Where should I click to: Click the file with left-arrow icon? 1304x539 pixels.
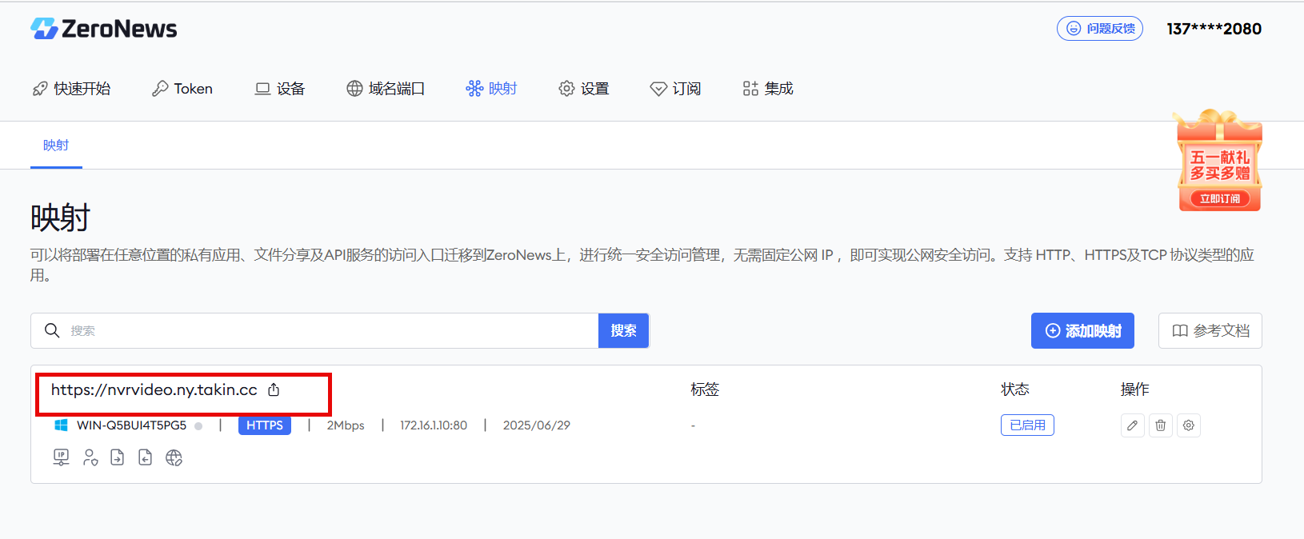[145, 457]
